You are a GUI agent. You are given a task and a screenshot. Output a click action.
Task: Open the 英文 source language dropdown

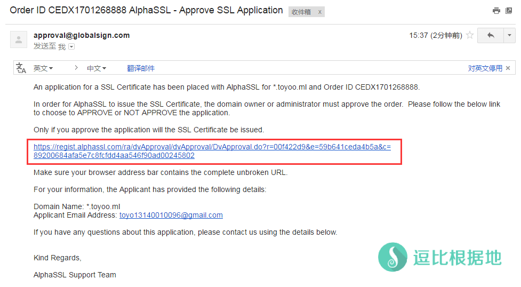tap(43, 68)
